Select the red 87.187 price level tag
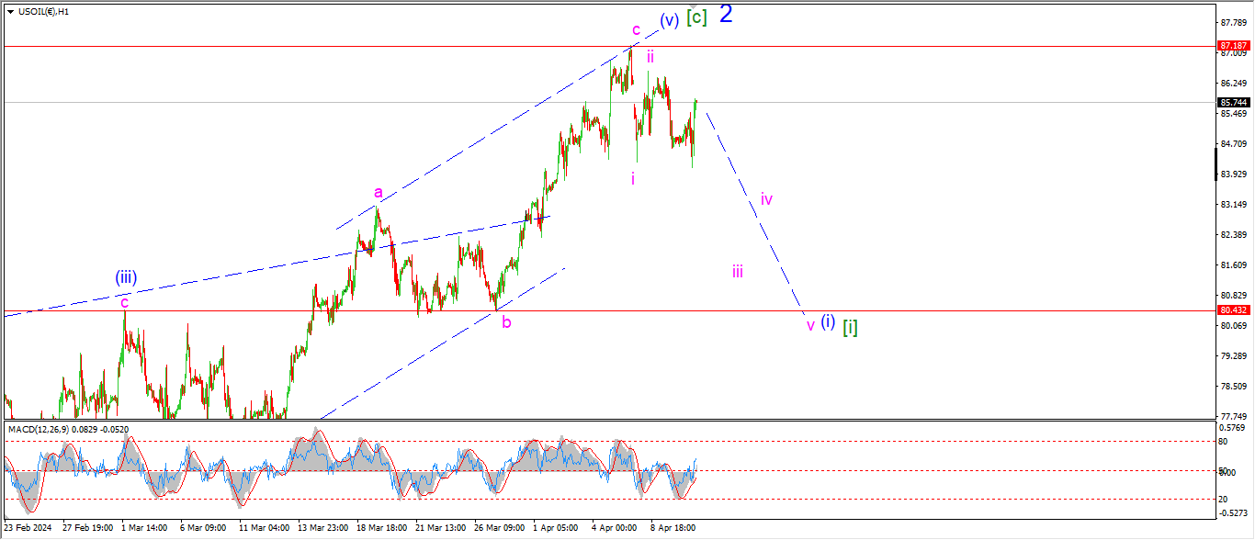 tap(1231, 45)
